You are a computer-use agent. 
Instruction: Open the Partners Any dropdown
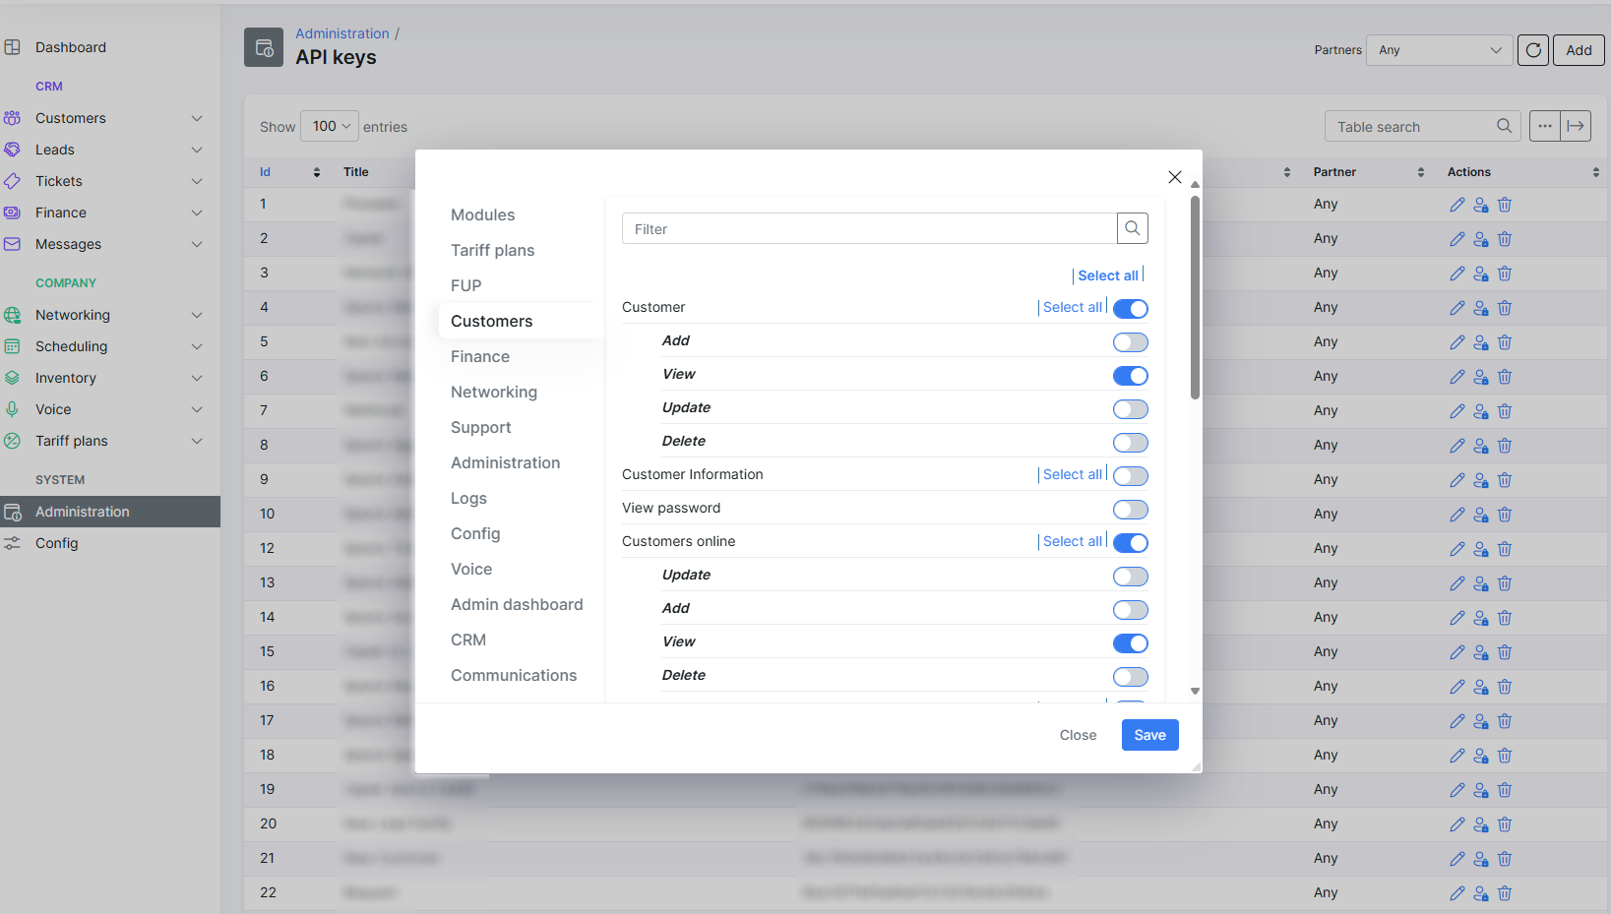(x=1440, y=50)
